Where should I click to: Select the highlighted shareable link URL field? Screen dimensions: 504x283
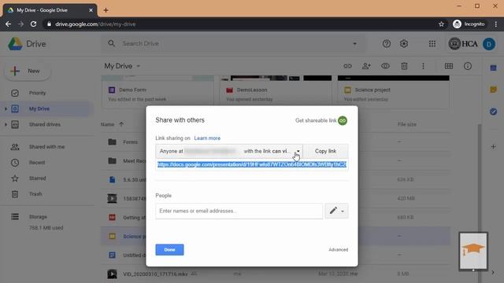252,164
